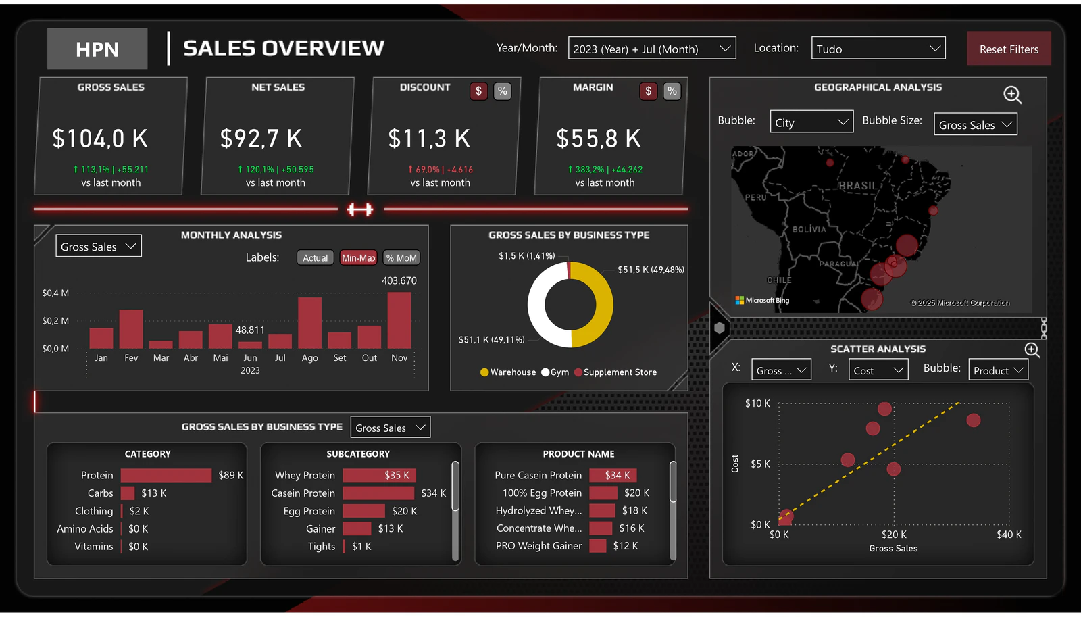The height and width of the screenshot is (617, 1081).
Task: Select the Gainer subcategory bar
Action: pyautogui.click(x=357, y=528)
